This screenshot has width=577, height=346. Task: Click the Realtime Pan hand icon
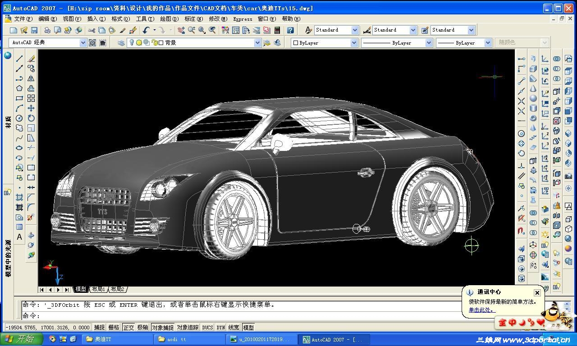coord(181,30)
